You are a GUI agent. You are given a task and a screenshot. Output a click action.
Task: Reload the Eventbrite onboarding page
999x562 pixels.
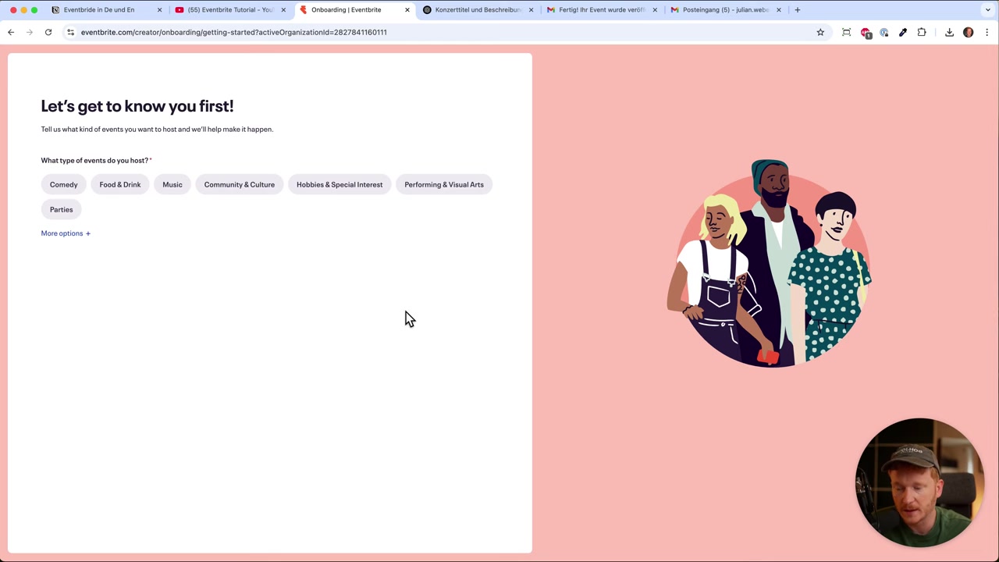click(48, 32)
